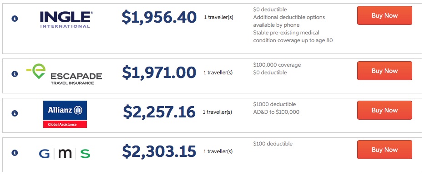425x175 pixels.
Task: Click the $100 deductible text for GMS
Action: 273,144
